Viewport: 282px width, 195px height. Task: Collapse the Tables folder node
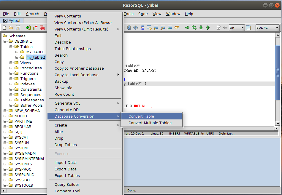tap(11, 47)
